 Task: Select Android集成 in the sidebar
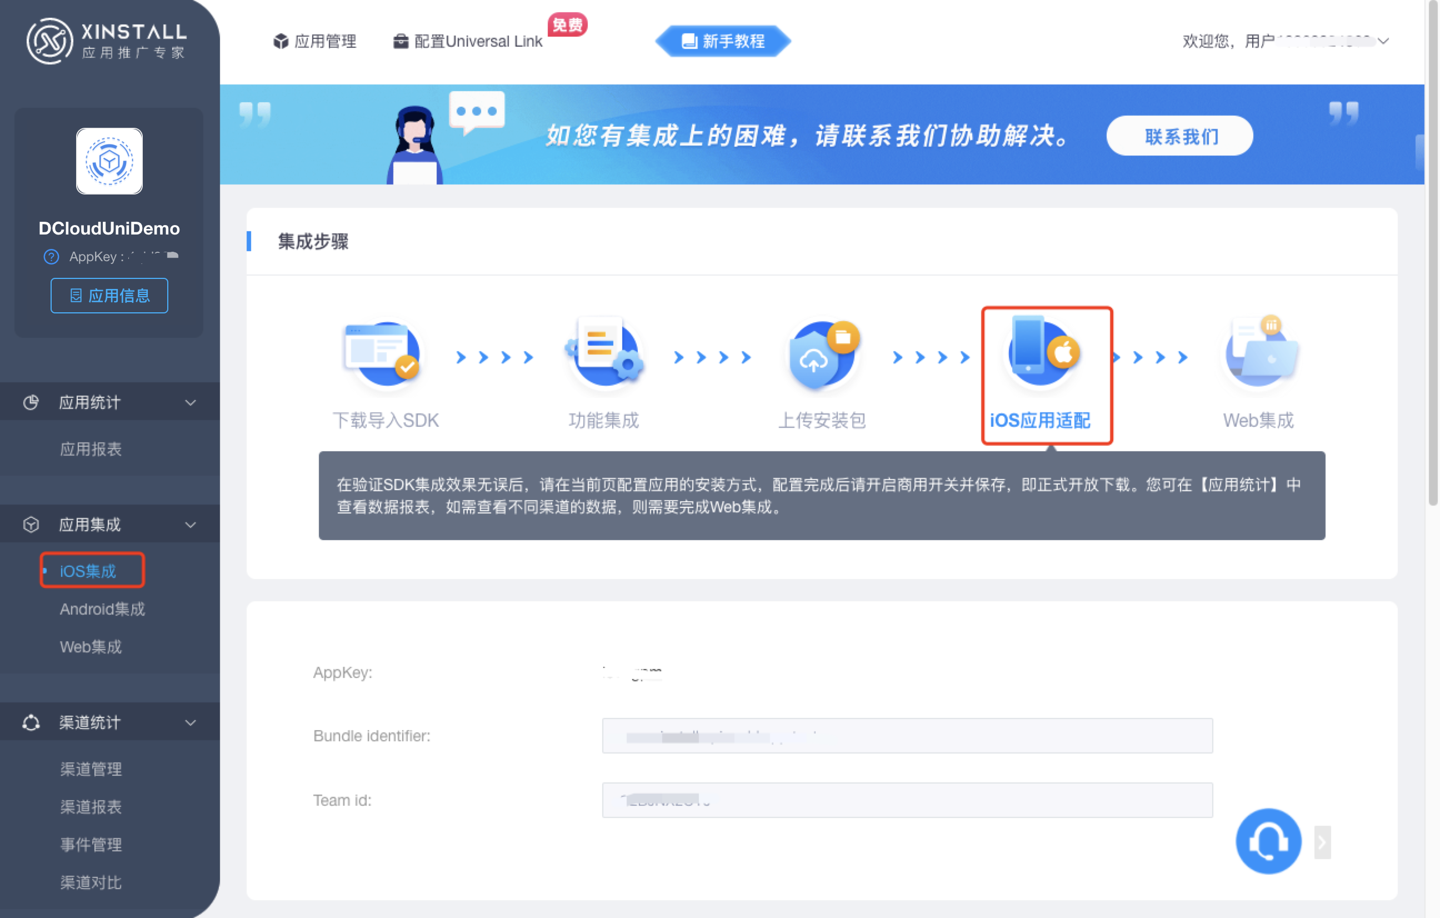tap(102, 609)
